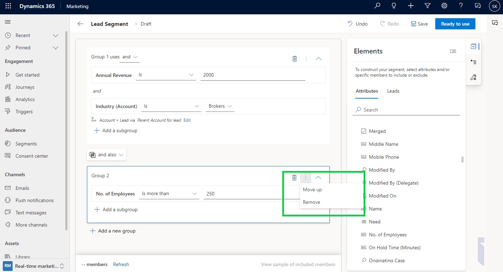Delete Group 1 with trash icon

tap(294, 59)
